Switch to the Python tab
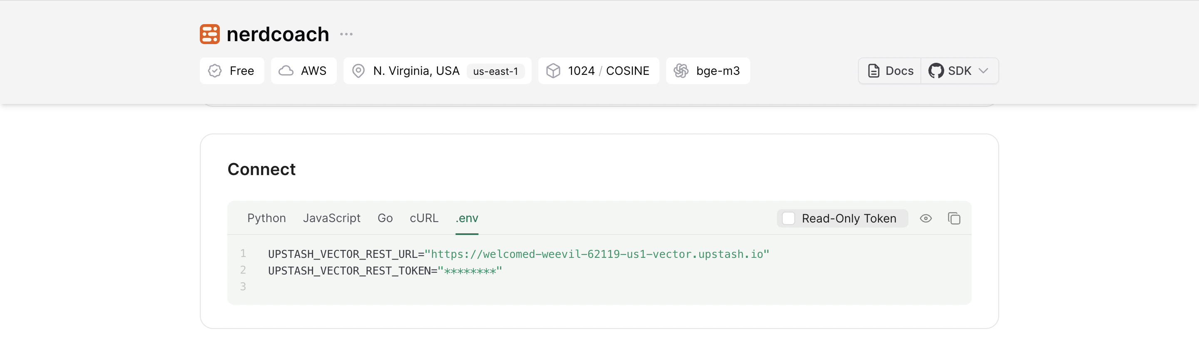1199x351 pixels. (x=266, y=218)
